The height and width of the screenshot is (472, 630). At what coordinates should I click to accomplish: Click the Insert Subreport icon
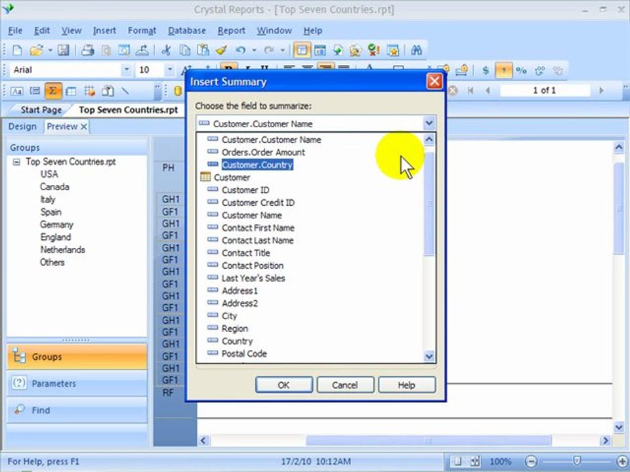point(107,91)
